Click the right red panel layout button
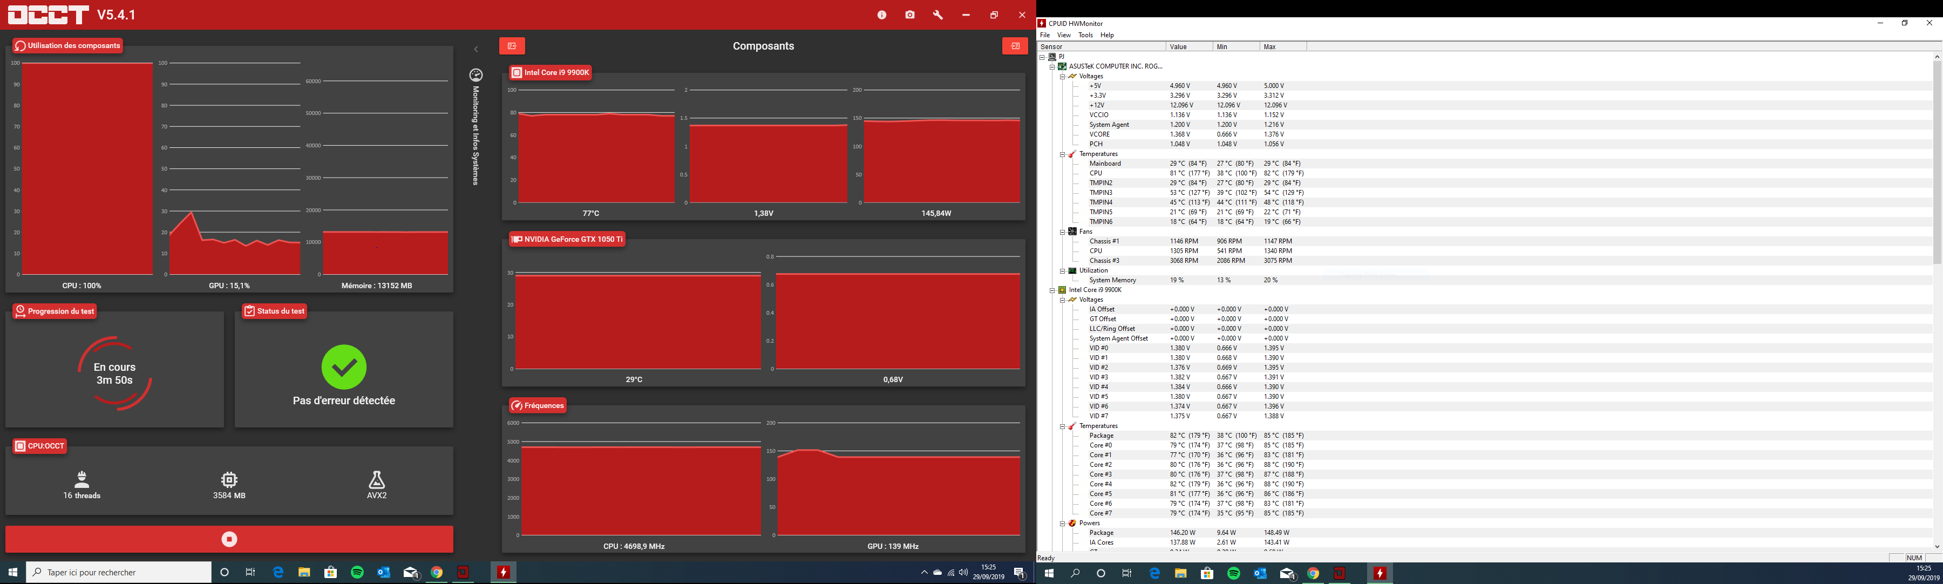The height and width of the screenshot is (584, 1943). (x=1015, y=46)
